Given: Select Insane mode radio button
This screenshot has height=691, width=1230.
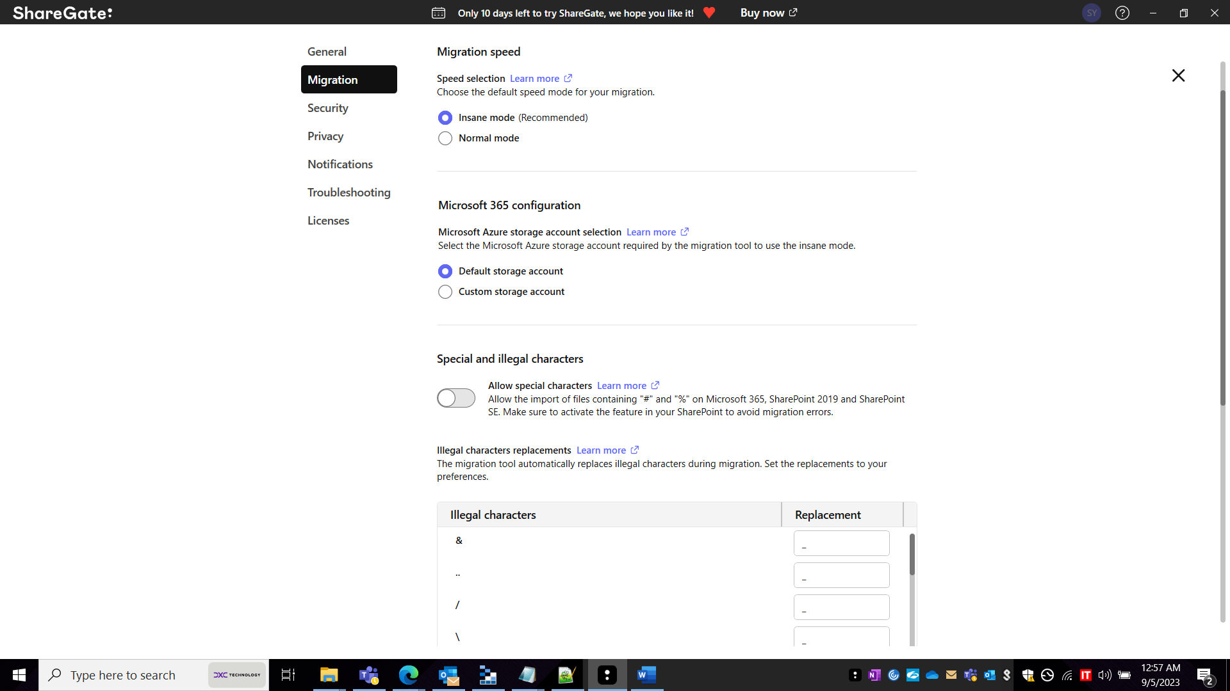Looking at the screenshot, I should (445, 118).
